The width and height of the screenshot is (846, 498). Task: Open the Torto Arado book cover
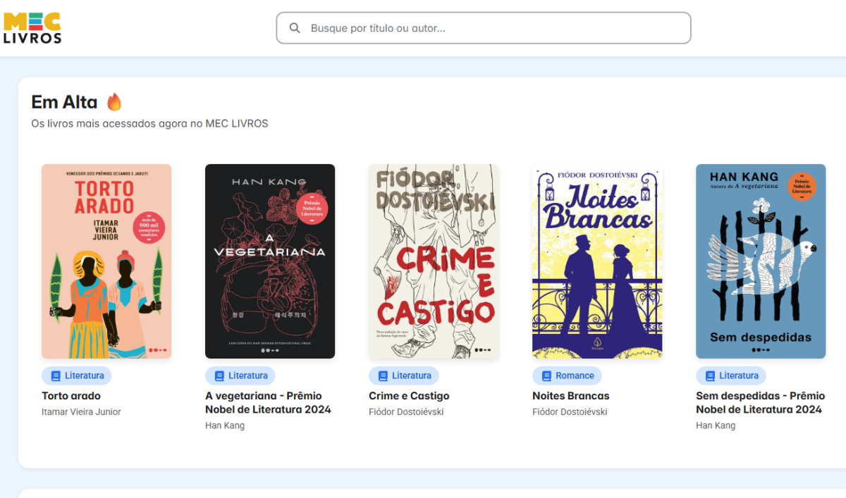(x=106, y=261)
